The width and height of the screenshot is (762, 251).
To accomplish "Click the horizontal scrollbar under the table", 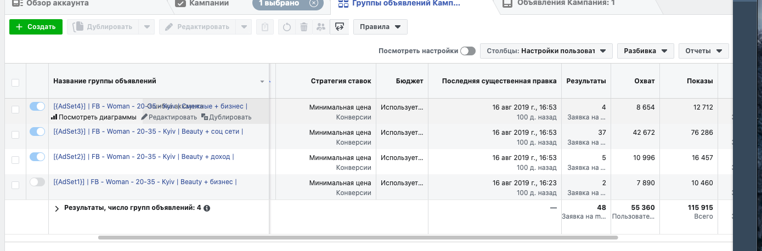I will (358, 238).
